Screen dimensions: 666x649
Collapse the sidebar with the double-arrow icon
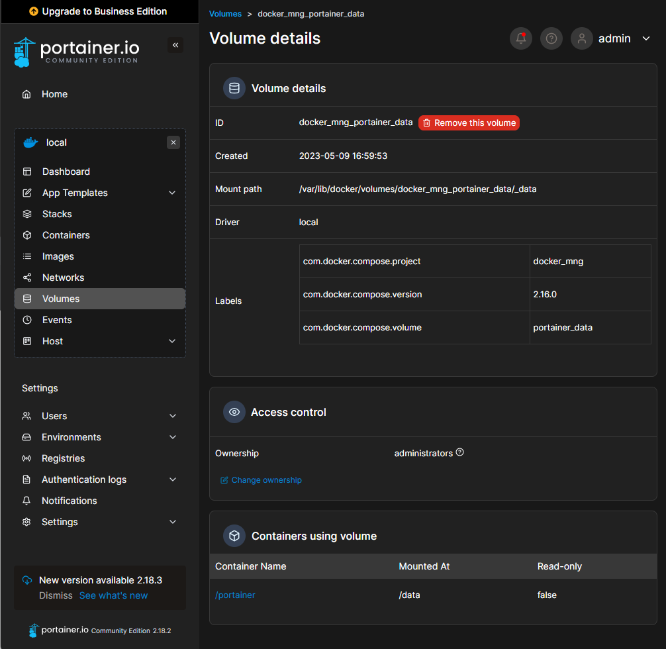[x=175, y=45]
